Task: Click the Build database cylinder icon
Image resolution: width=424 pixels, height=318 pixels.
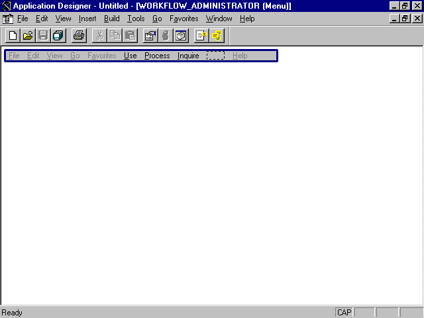Action: pyautogui.click(x=166, y=36)
